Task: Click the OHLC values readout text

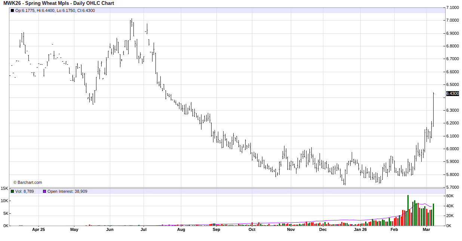Action: point(55,11)
